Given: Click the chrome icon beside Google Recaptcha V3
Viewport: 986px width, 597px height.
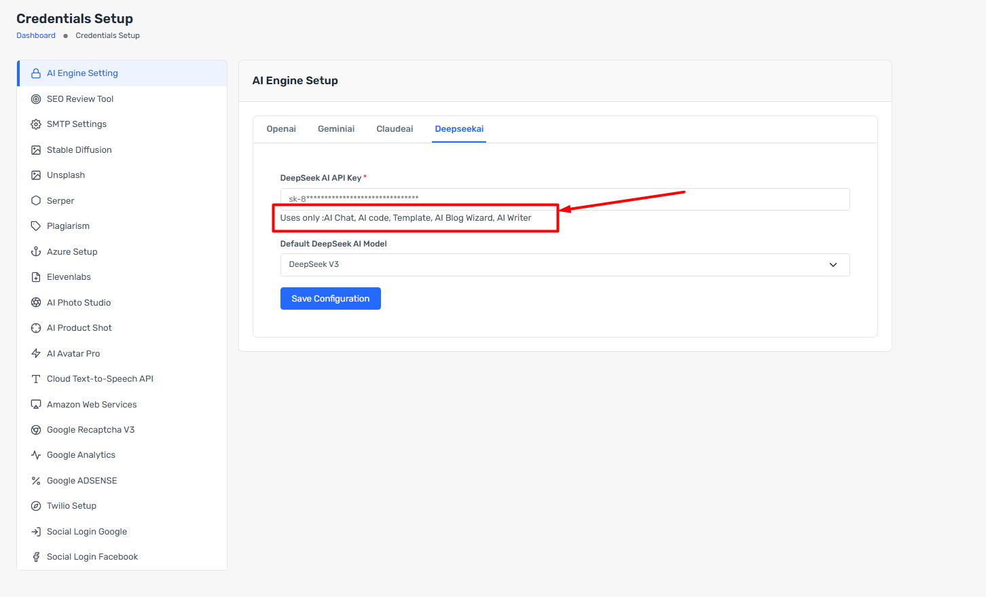Looking at the screenshot, I should pos(36,430).
